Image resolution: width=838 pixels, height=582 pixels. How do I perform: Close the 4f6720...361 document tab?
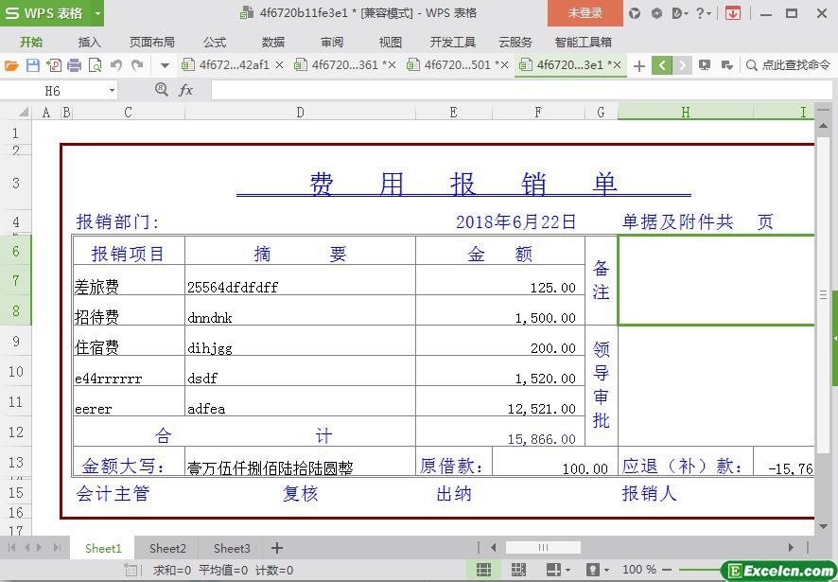391,65
